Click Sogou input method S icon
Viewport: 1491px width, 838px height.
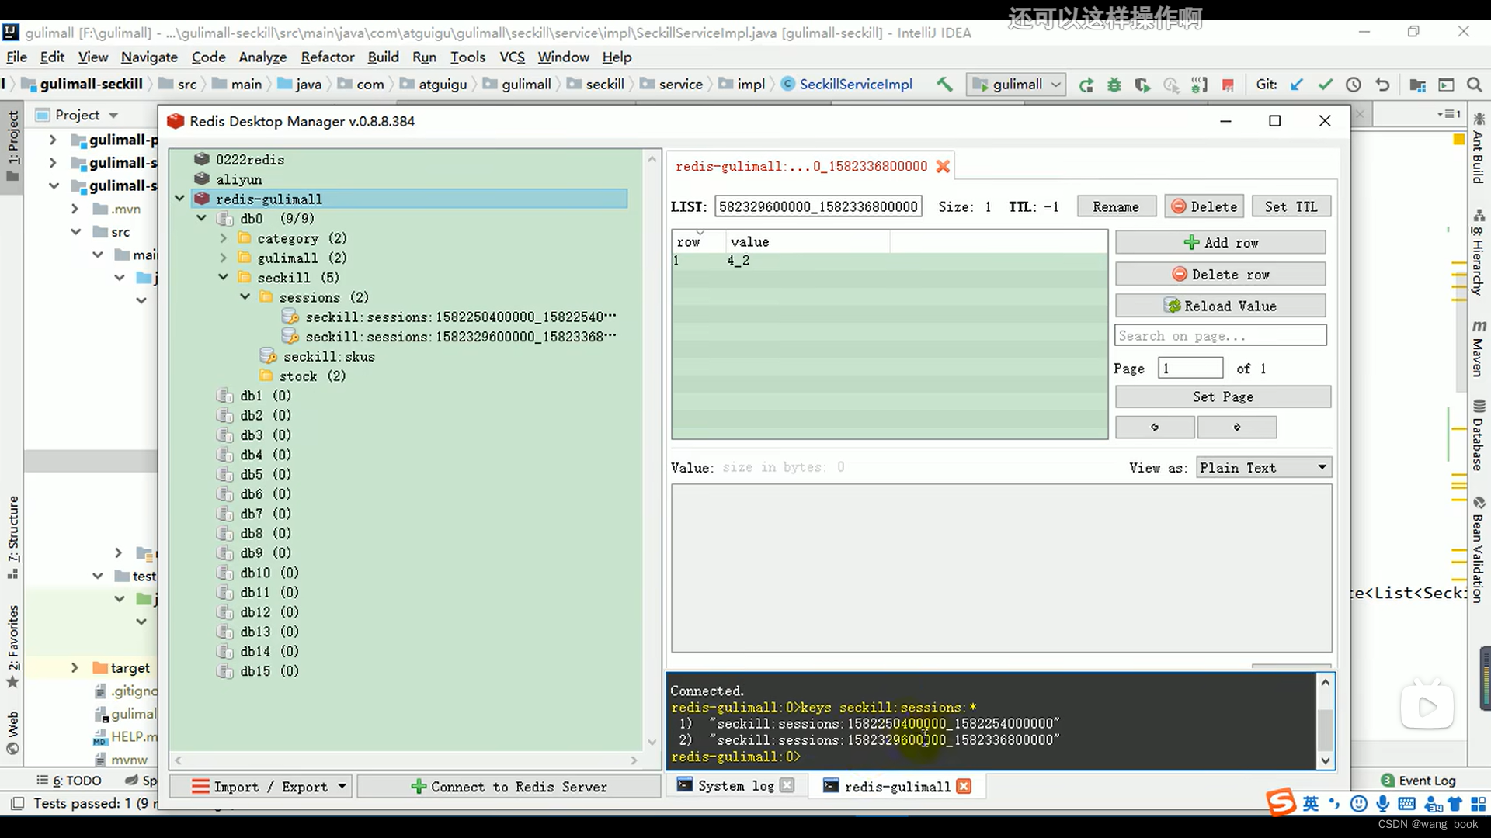click(1281, 802)
